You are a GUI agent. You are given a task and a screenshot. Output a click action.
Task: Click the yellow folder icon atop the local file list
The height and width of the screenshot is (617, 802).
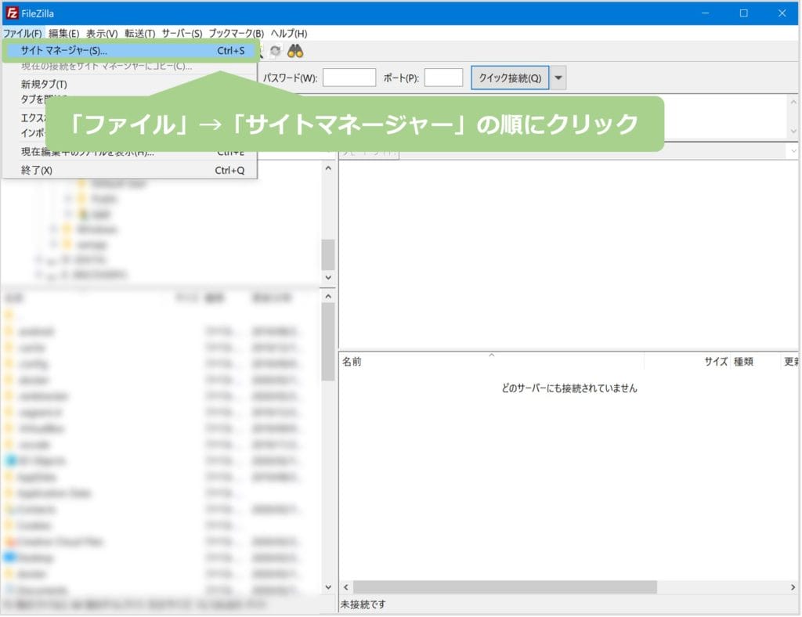(8, 315)
